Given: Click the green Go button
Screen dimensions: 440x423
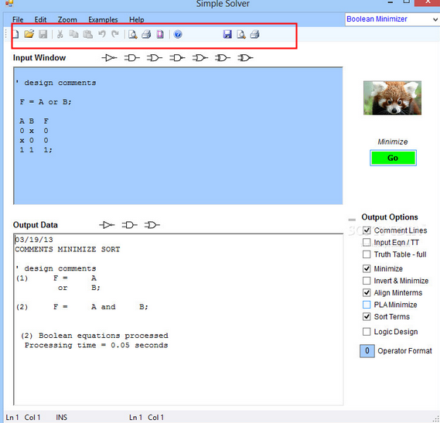Looking at the screenshot, I should (393, 158).
